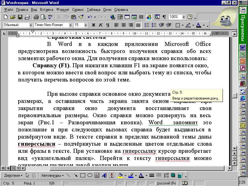
Task: Open the Вставка menu
Action: click(46, 10)
